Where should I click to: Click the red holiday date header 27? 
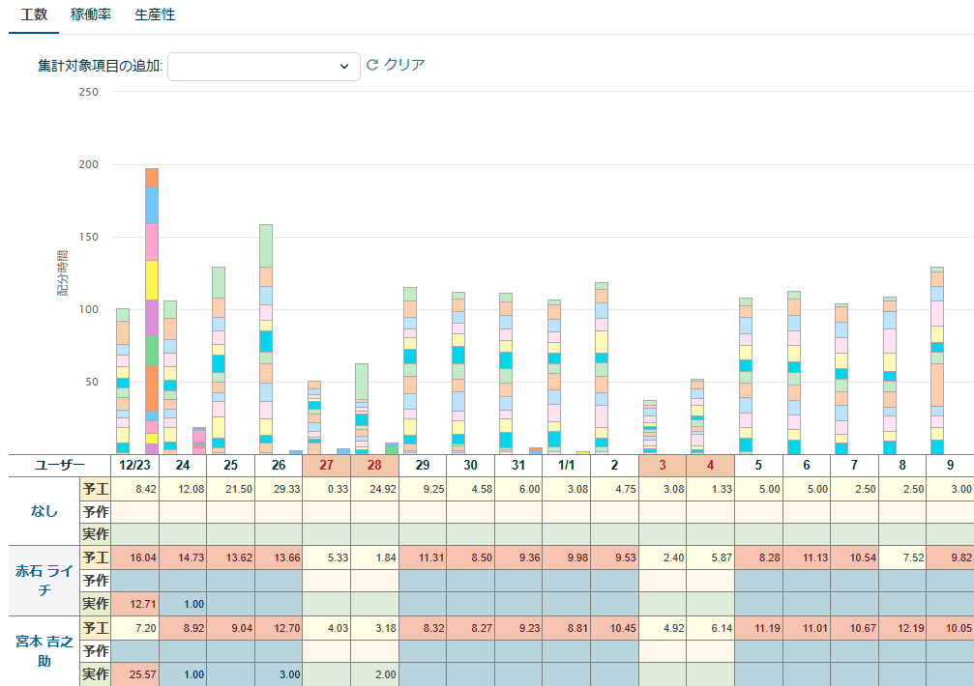pyautogui.click(x=326, y=465)
